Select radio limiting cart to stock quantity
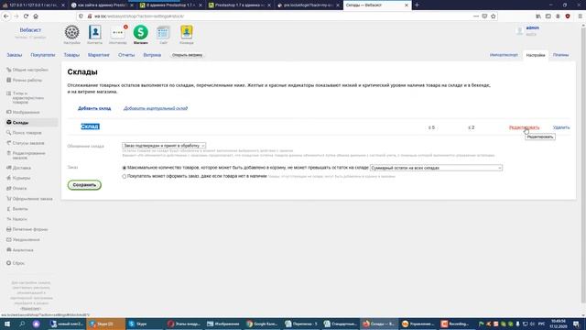 (x=125, y=168)
